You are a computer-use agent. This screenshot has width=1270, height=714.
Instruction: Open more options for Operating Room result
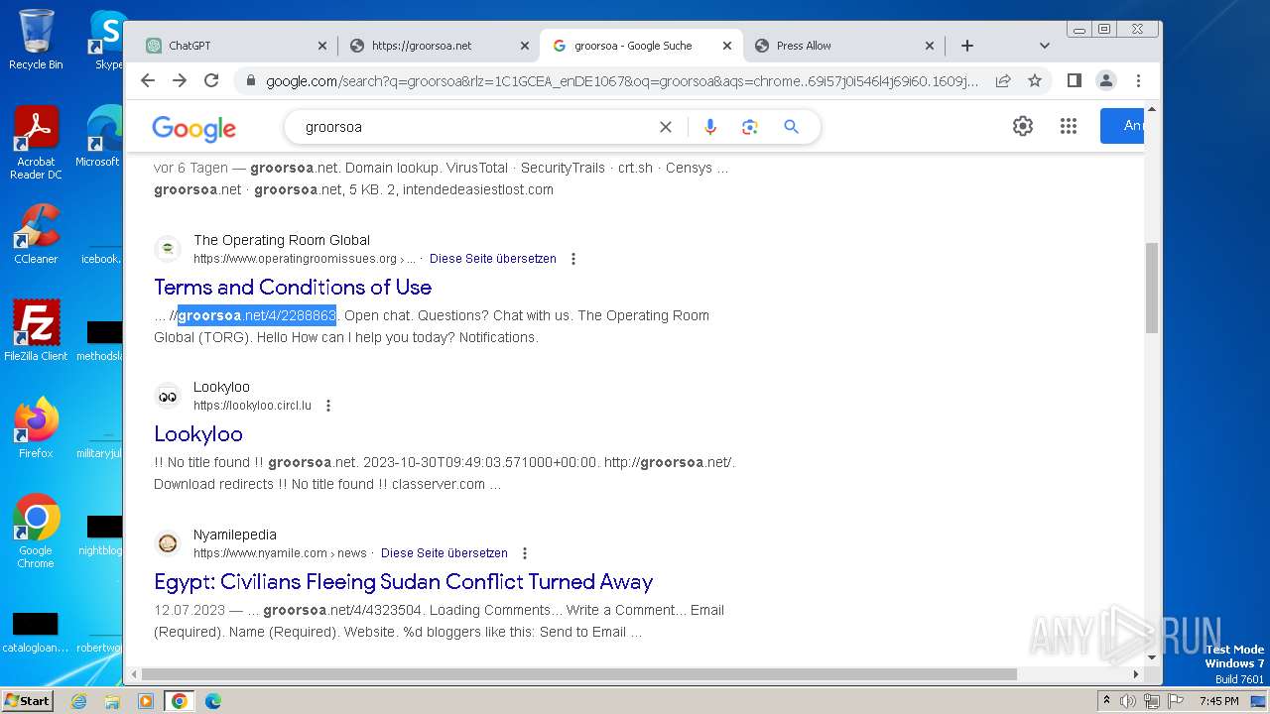tap(572, 259)
